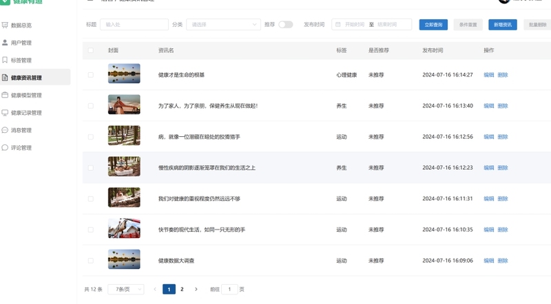Image resolution: width=551 pixels, height=304 pixels.
Task: Click the 标题 input field
Action: tap(134, 25)
